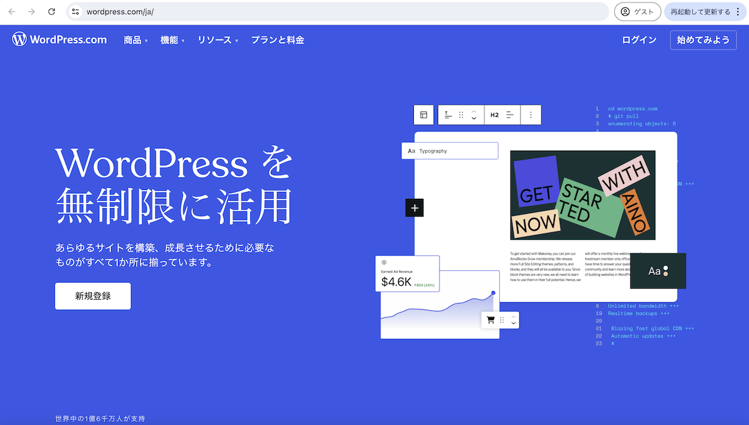Click the dark Aa style card

tap(658, 271)
